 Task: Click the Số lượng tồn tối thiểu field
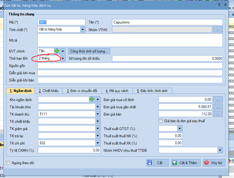pyautogui.click(x=167, y=59)
